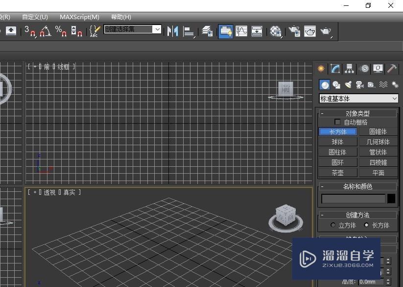Click the Cameras creation category icon

coord(360,84)
